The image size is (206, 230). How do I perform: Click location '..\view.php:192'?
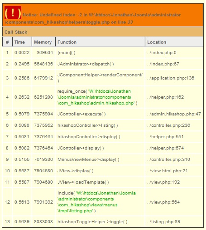point(163,182)
